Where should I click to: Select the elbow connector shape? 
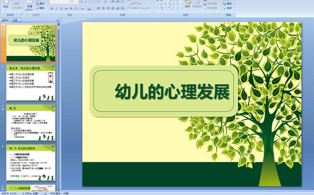166,4
